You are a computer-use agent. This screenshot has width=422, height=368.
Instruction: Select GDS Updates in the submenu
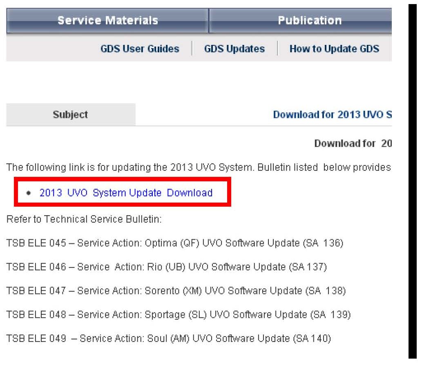pos(234,49)
